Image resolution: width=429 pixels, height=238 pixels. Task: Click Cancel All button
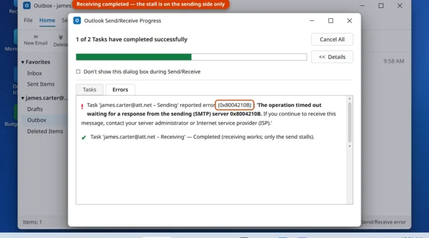[x=332, y=39]
